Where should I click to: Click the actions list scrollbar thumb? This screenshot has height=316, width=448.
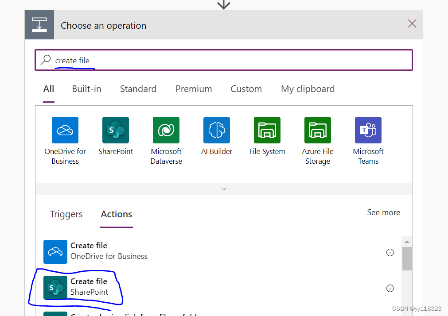pyautogui.click(x=407, y=258)
